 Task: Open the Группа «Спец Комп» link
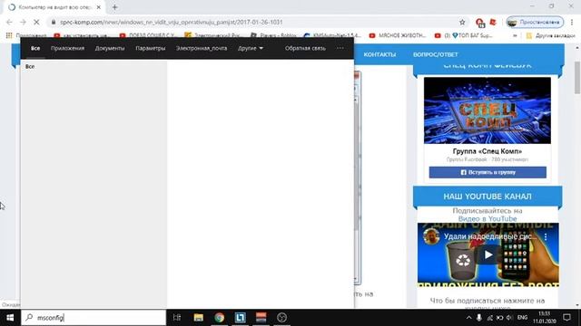click(487, 151)
